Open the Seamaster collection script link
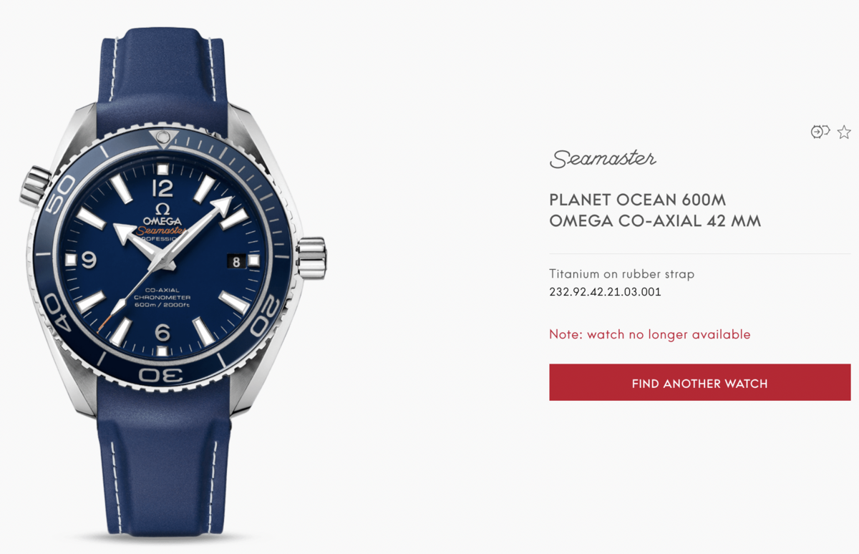Image resolution: width=859 pixels, height=554 pixels. point(603,159)
